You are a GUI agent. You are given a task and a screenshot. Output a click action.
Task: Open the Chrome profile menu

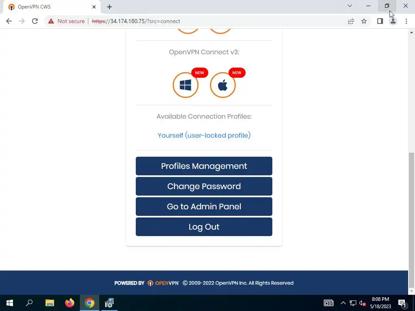393,21
